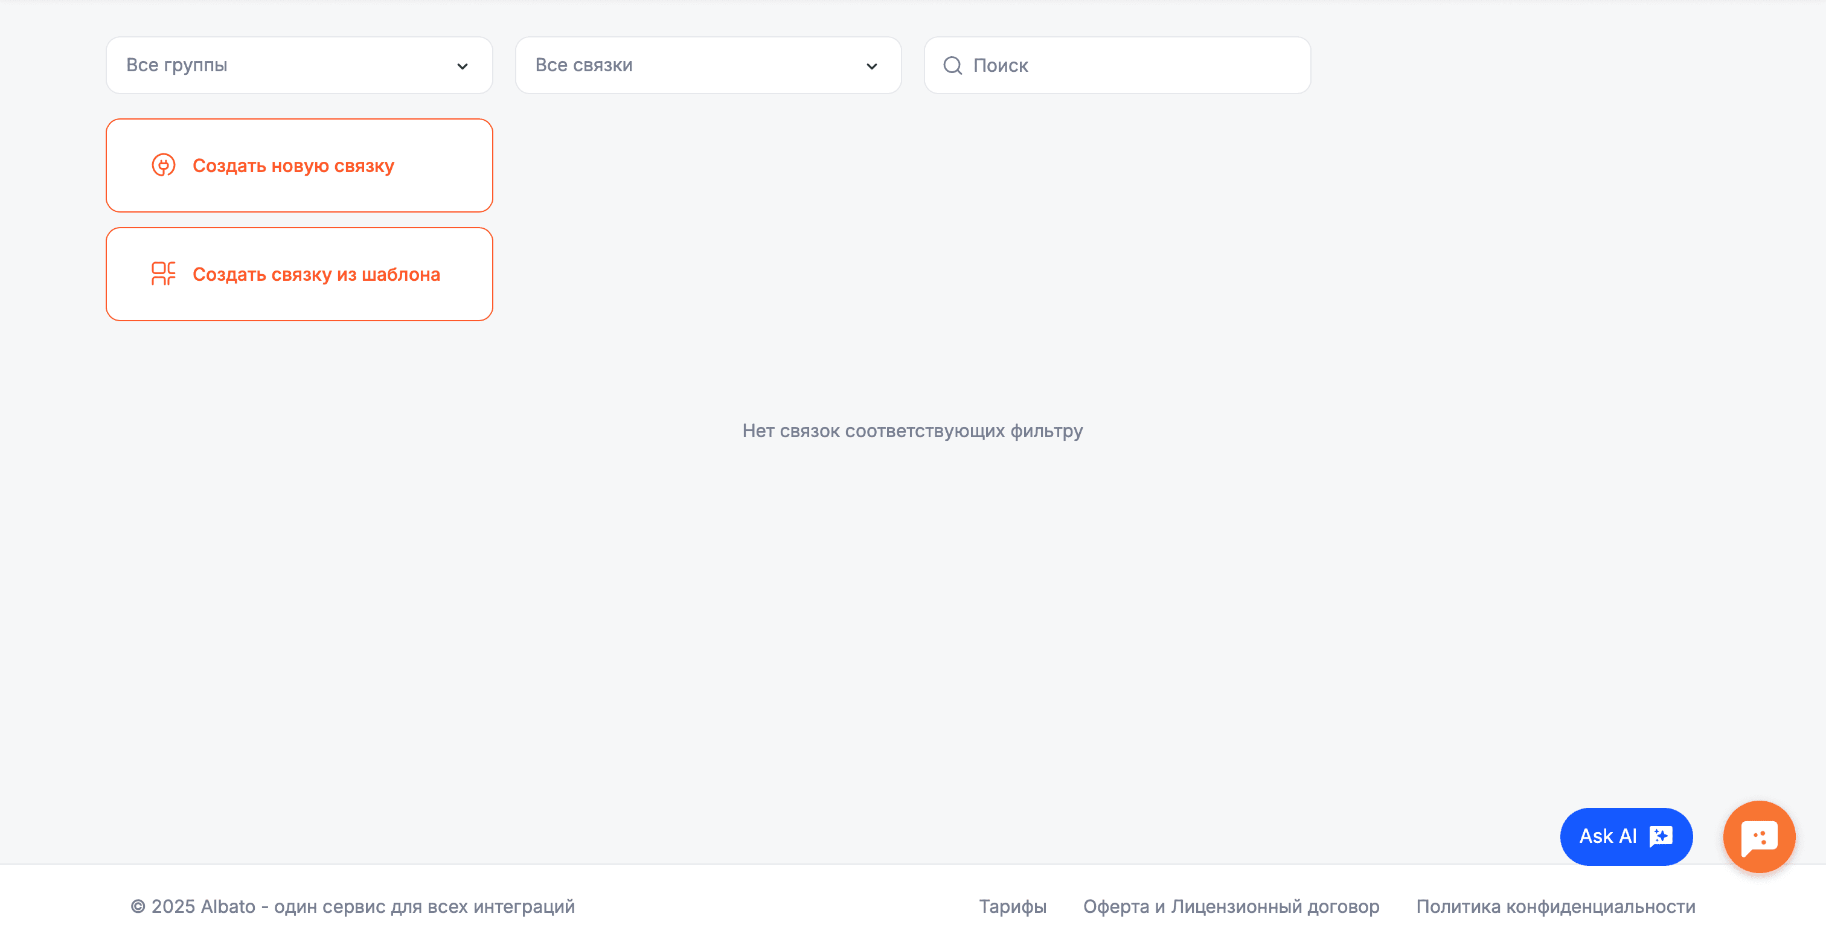Click the magnifier icon in the search field
The width and height of the screenshot is (1826, 948).
(952, 65)
